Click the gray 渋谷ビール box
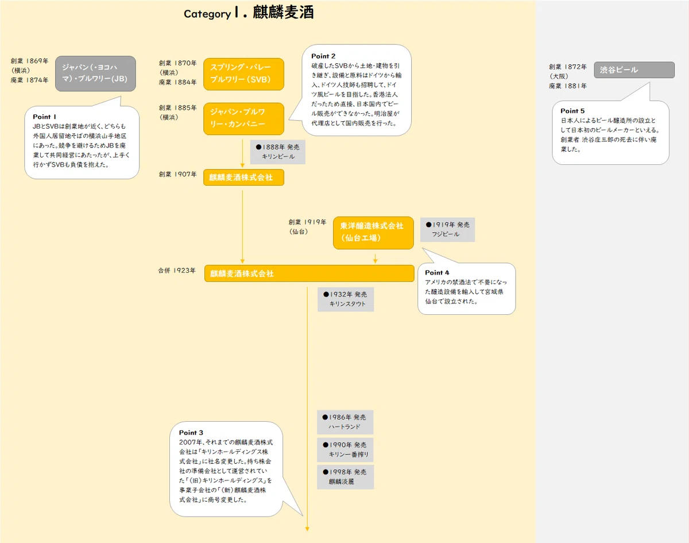Screen dimensions: 689x543 pos(634,70)
